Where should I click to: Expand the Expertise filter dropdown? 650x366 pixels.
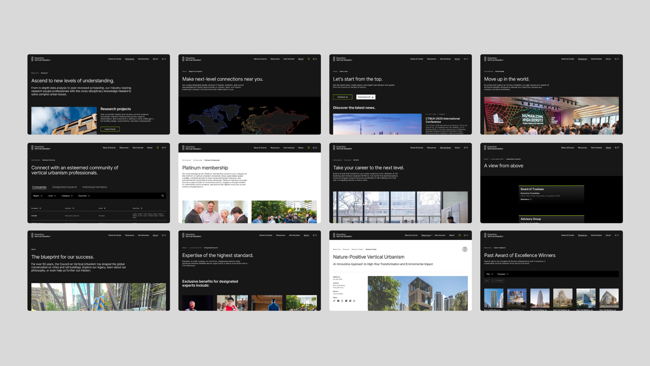[x=84, y=196]
